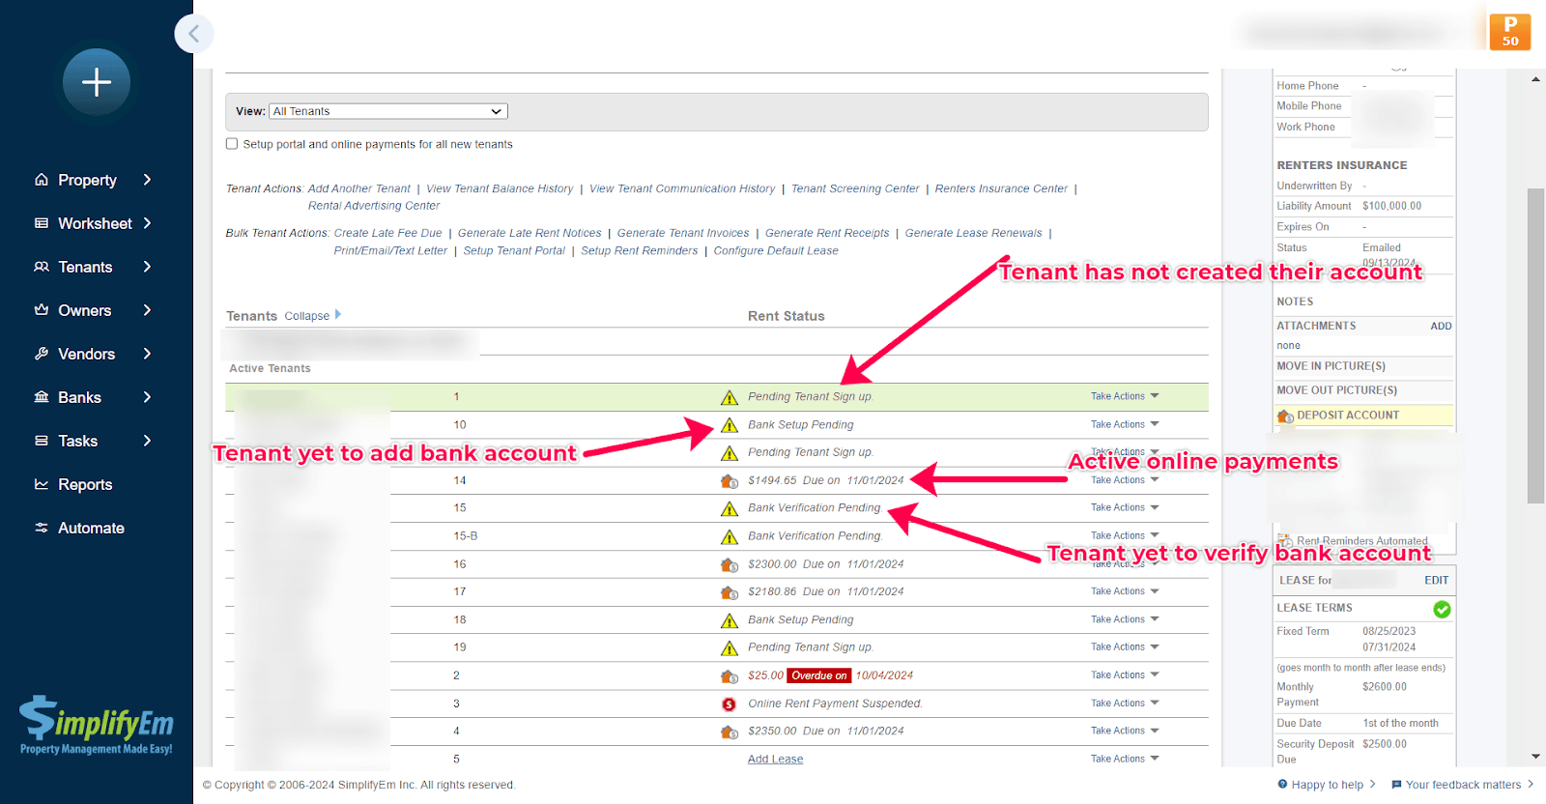The image size is (1546, 804).
Task: Click warning icon beside Bank Setup Pending row 10
Action: 730,425
